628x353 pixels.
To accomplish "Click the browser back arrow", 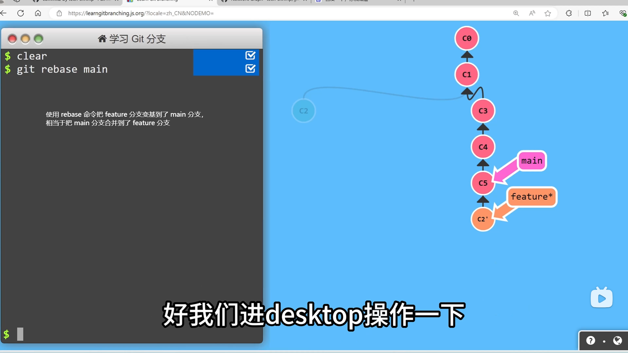I will coord(4,13).
